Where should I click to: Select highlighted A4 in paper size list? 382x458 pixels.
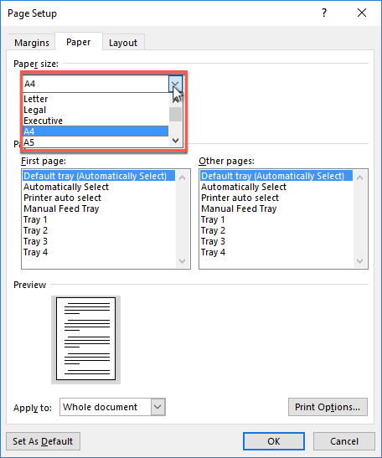[95, 131]
